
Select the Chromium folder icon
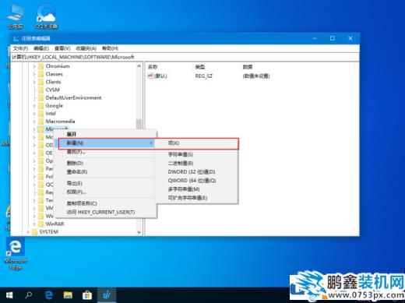[40, 66]
